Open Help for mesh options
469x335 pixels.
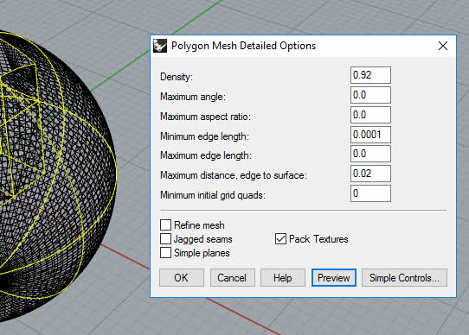[283, 278]
